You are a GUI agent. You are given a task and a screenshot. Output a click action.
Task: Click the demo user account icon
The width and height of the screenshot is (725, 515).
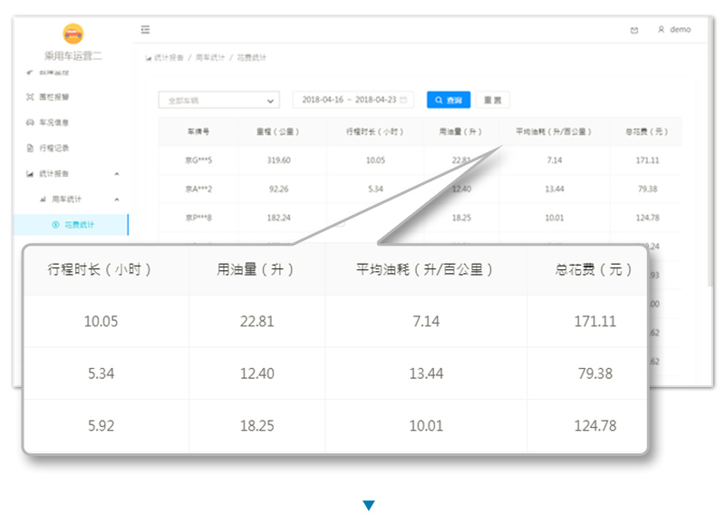[662, 30]
